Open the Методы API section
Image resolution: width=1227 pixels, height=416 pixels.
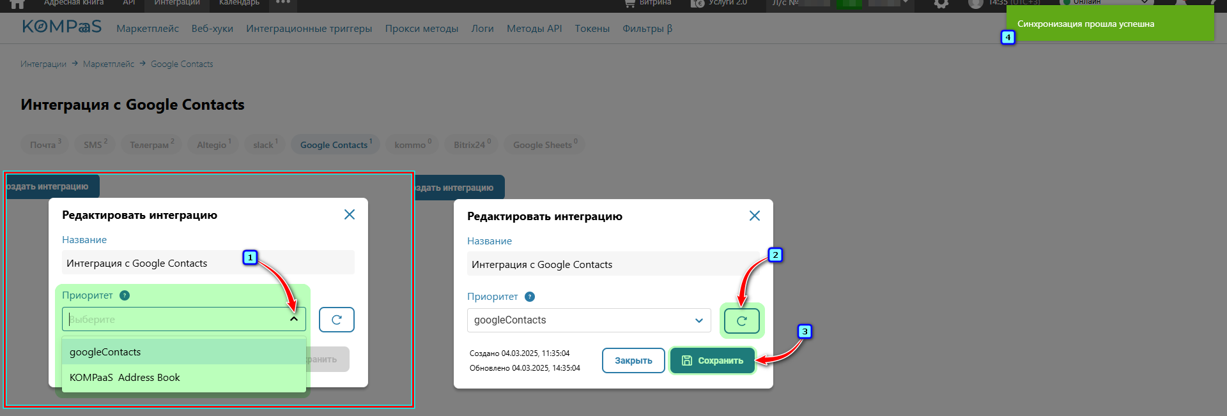click(534, 29)
